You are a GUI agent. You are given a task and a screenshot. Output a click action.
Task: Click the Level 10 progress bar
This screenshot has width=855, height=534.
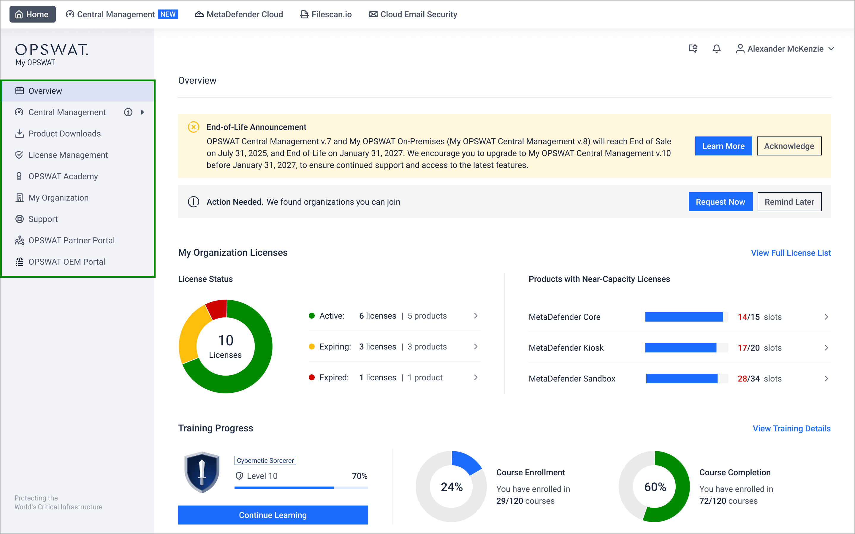tap(301, 488)
